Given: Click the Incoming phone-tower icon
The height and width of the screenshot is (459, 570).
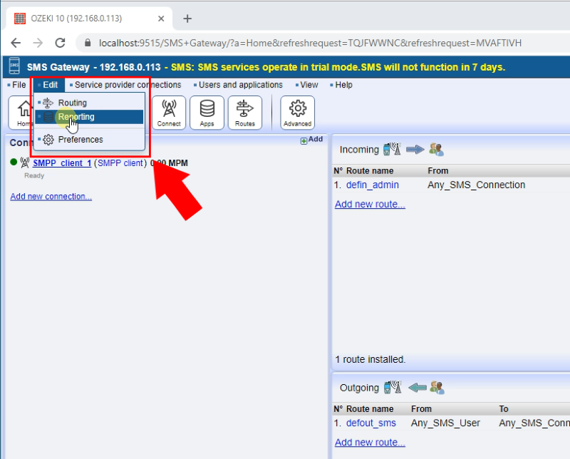Looking at the screenshot, I should click(393, 149).
